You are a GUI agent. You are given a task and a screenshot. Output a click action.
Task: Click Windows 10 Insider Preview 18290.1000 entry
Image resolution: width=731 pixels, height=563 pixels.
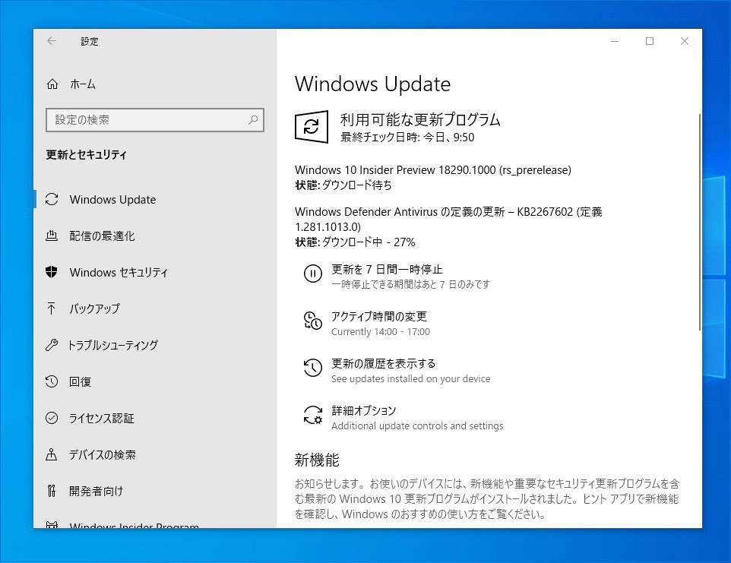coord(433,170)
